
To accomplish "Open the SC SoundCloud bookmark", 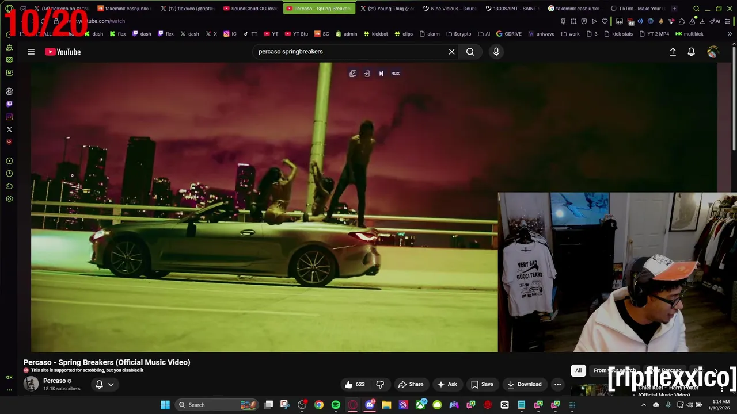I will [321, 34].
